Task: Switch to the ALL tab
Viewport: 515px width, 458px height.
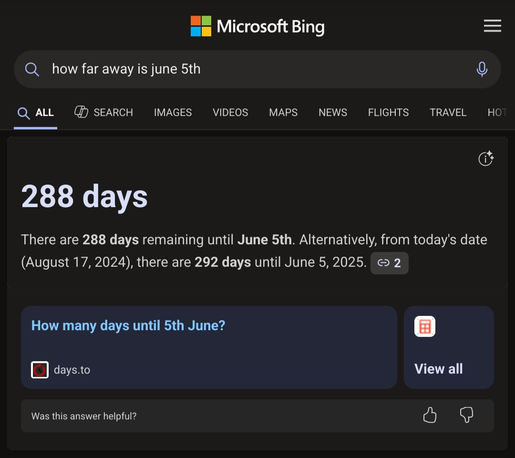Action: click(36, 113)
